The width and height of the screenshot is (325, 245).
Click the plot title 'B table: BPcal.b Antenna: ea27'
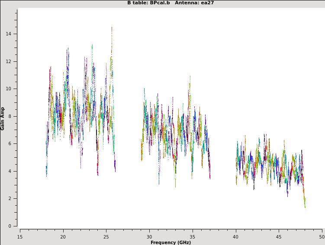click(x=171, y=3)
